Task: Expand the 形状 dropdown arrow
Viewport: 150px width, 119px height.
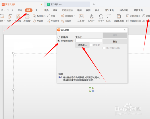Action: coord(12,21)
